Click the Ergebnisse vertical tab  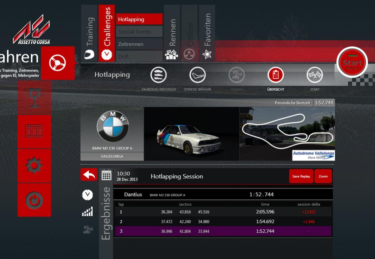tap(106, 213)
